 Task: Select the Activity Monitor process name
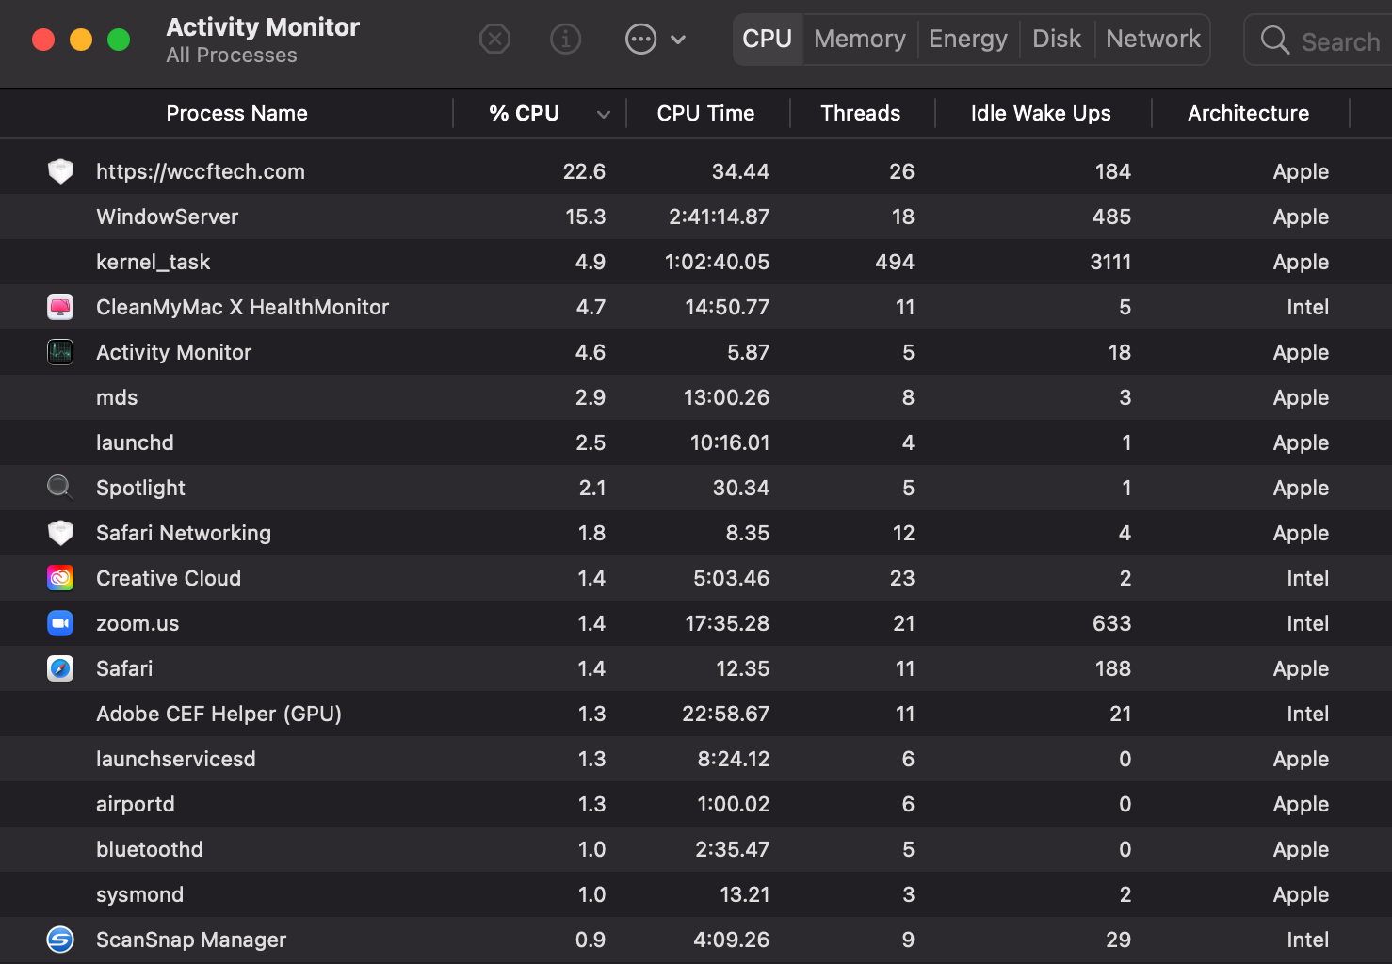173,352
